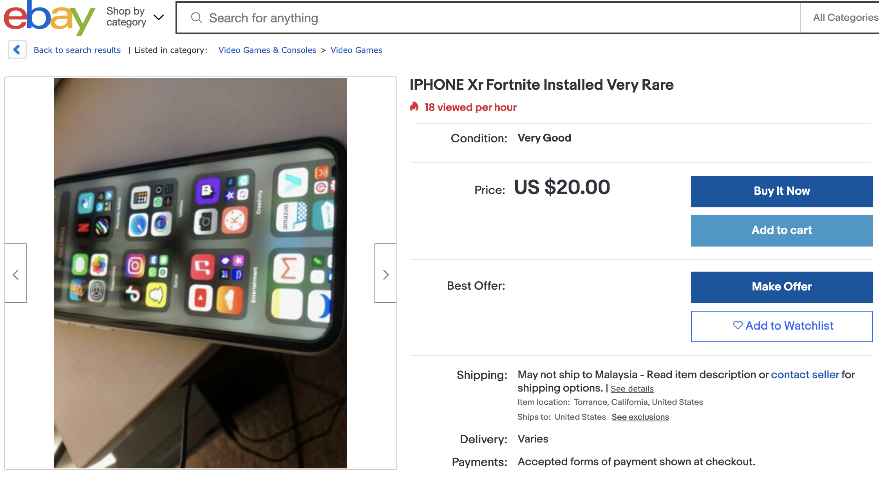Open See exclusions link

(x=640, y=417)
